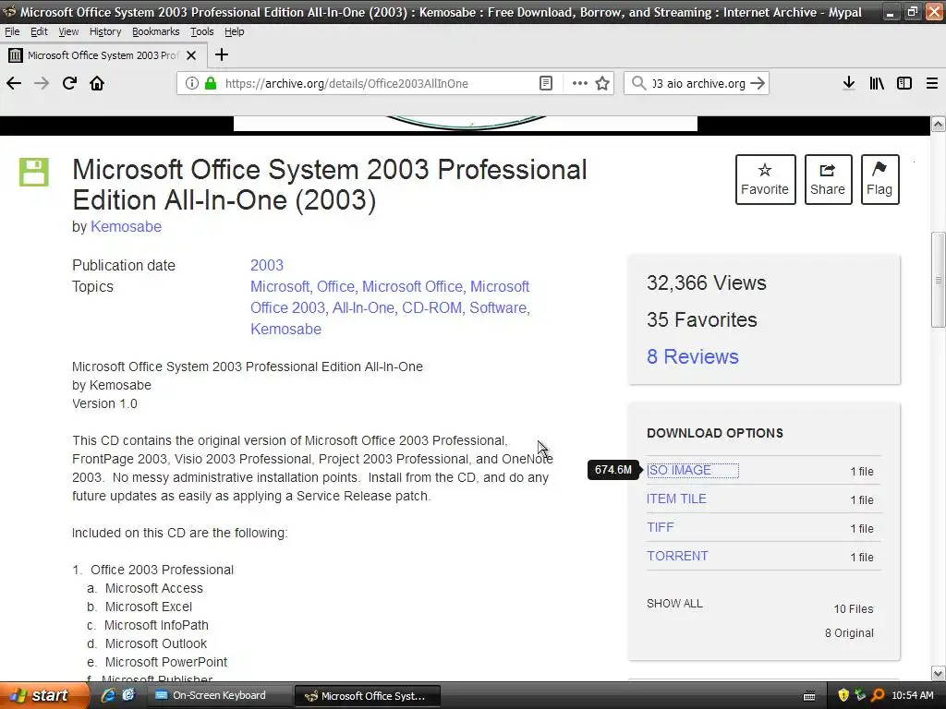This screenshot has width=946, height=709.
Task: Close the Microsoft Office System 2003 tab
Action: click(x=191, y=55)
